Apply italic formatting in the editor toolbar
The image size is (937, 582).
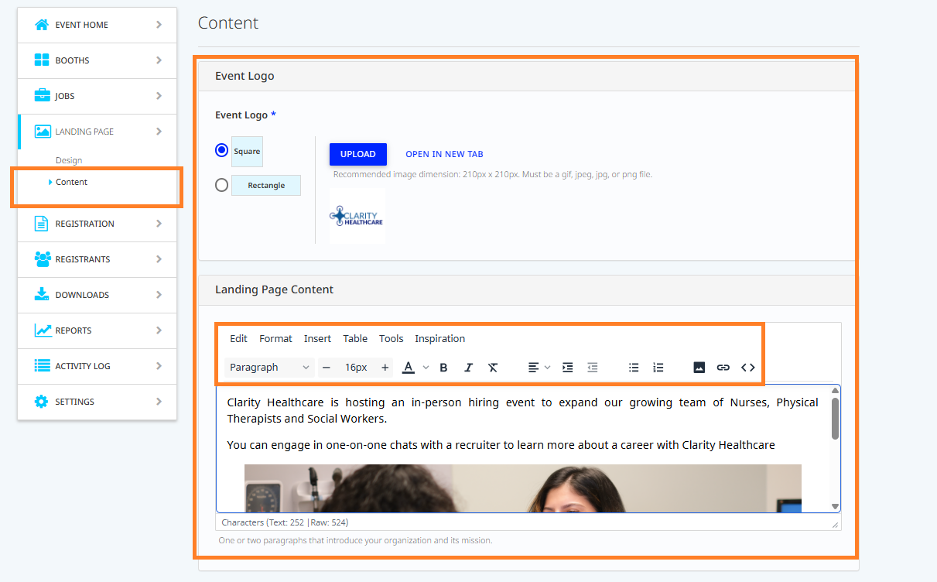point(468,368)
